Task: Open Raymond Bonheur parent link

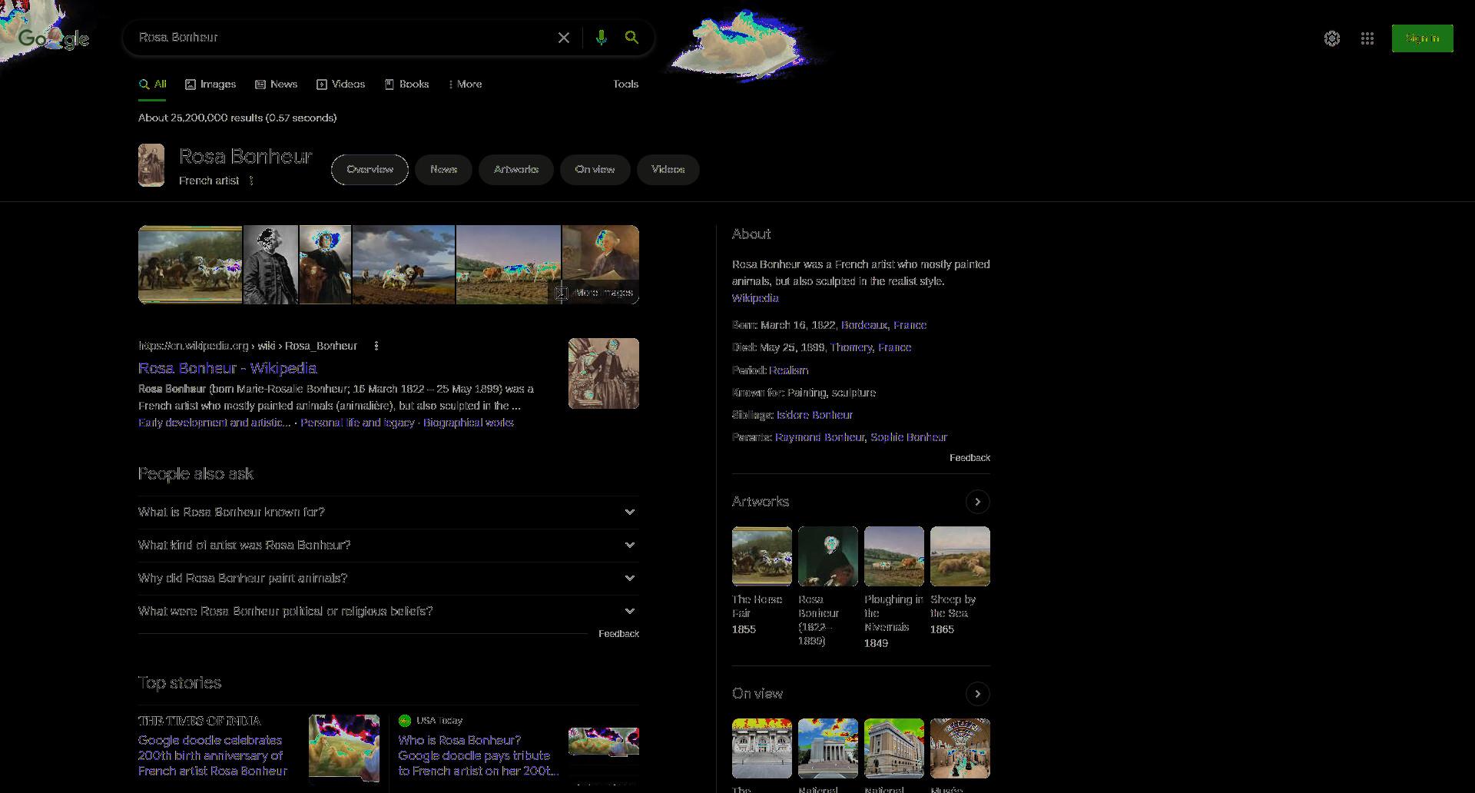Action: coord(820,437)
